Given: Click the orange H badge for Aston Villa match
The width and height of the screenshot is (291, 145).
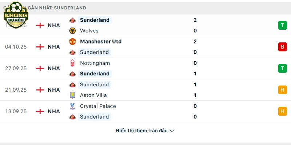Looking at the screenshot, I should click(282, 90).
